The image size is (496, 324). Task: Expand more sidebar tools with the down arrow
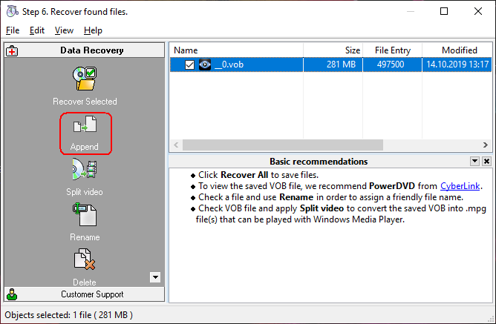(x=155, y=277)
